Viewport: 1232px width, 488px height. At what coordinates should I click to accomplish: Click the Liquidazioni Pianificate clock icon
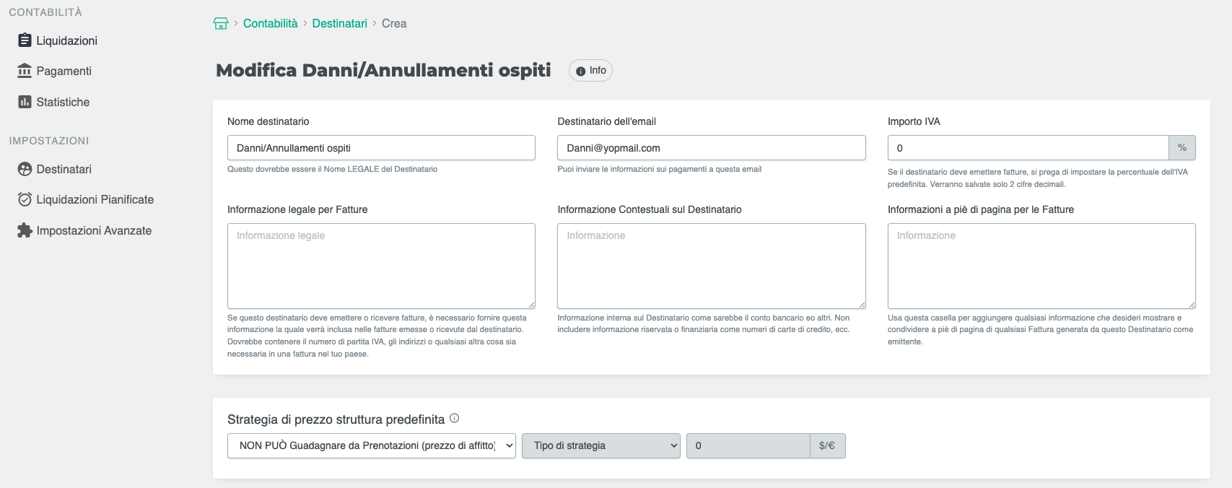pos(25,199)
